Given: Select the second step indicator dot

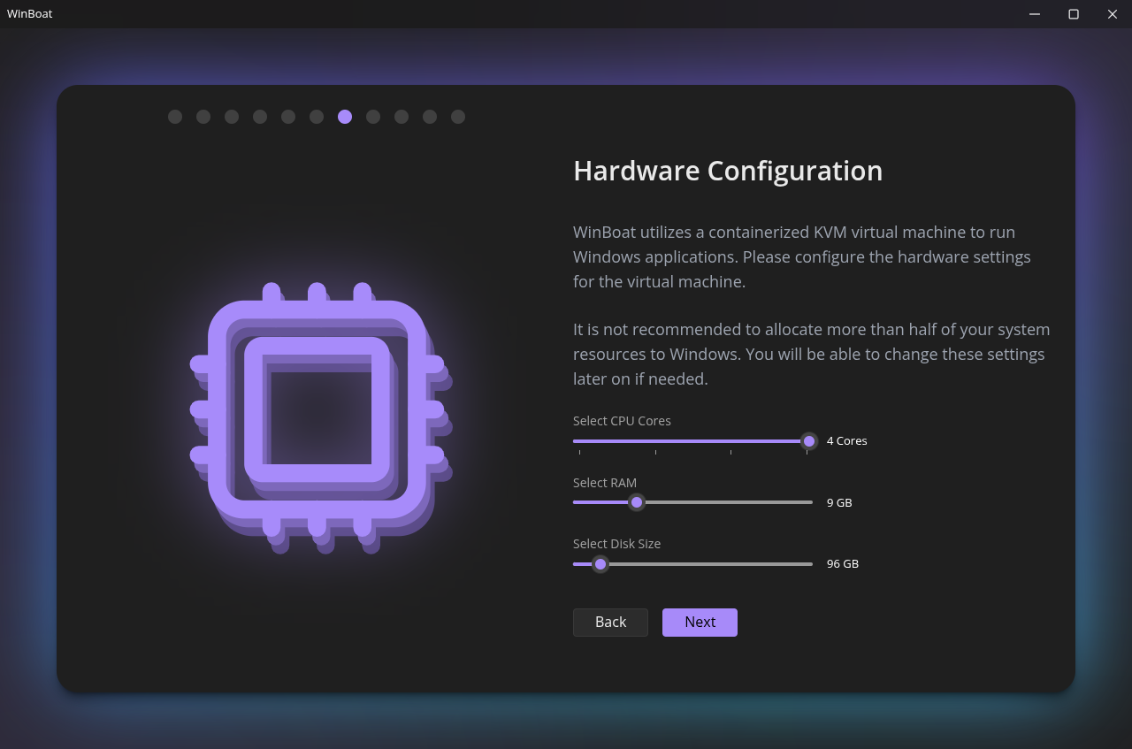Looking at the screenshot, I should tap(203, 117).
